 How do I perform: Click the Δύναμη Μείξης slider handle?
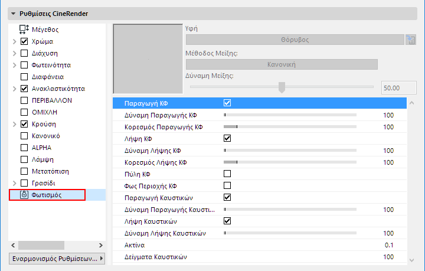[x=282, y=87]
